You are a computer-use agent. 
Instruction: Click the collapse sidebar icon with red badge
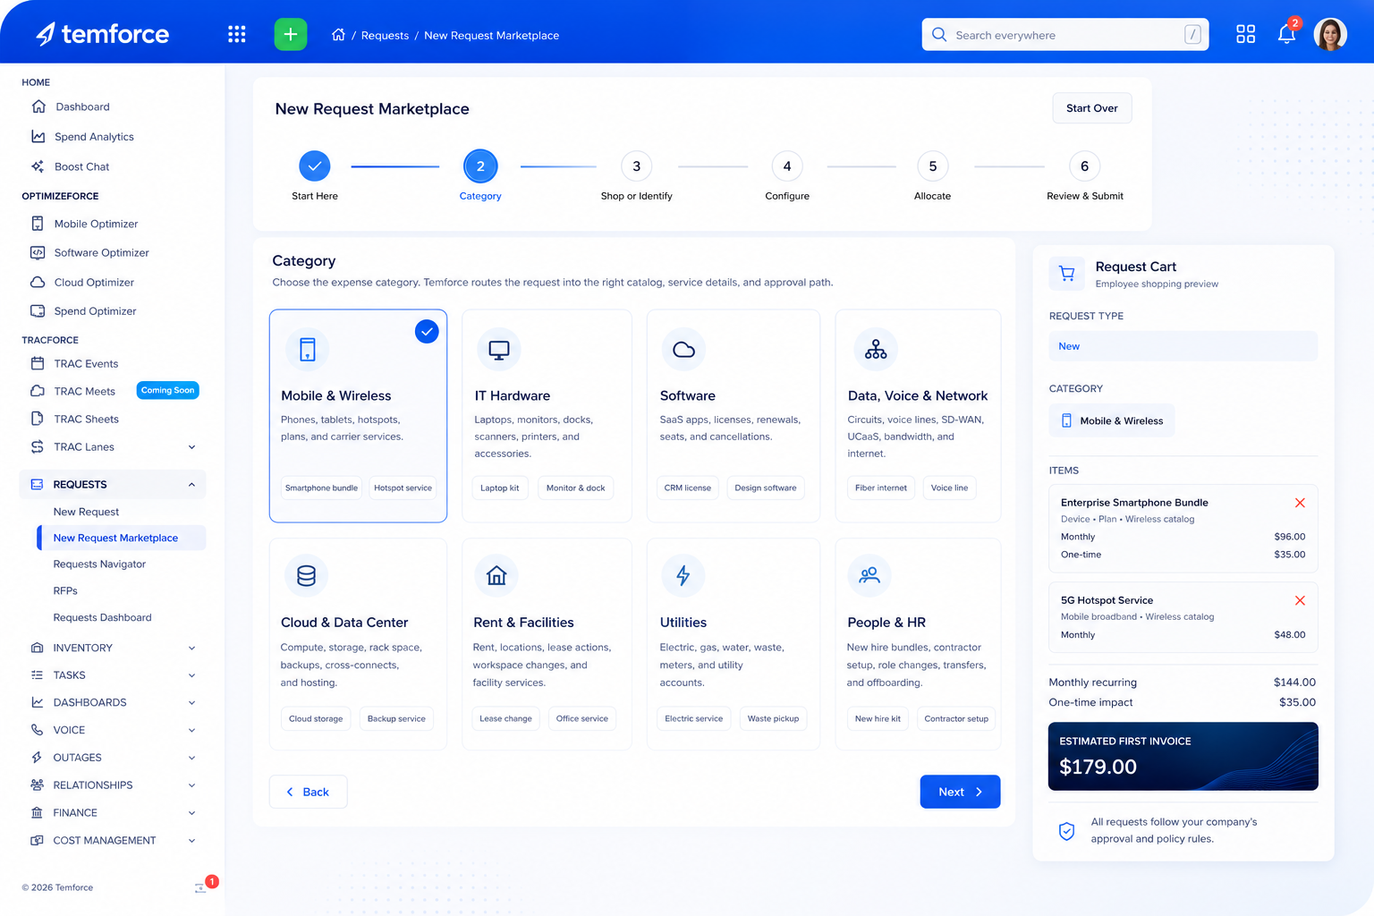[201, 886]
